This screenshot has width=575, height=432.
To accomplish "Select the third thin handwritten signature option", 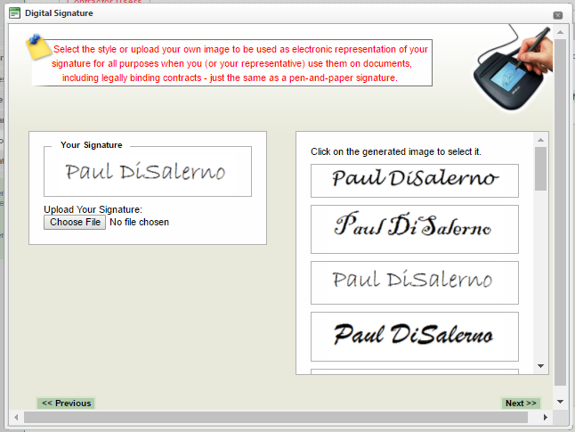I will tap(414, 281).
